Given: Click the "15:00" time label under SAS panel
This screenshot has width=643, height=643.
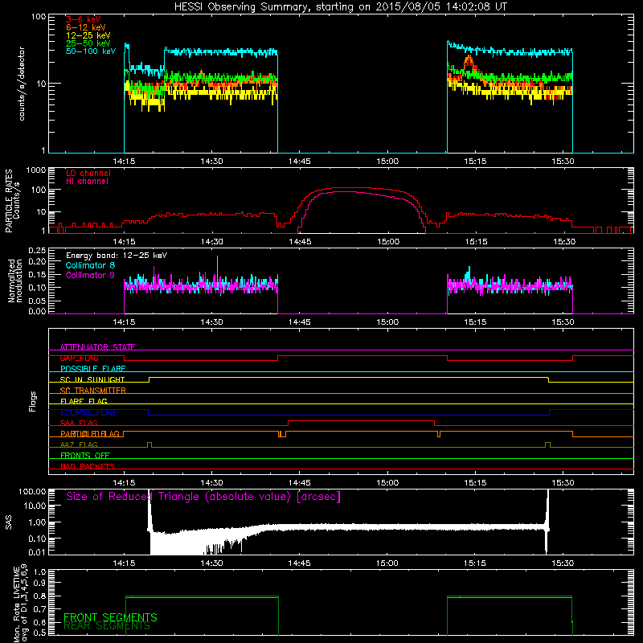Looking at the screenshot, I should [387, 563].
